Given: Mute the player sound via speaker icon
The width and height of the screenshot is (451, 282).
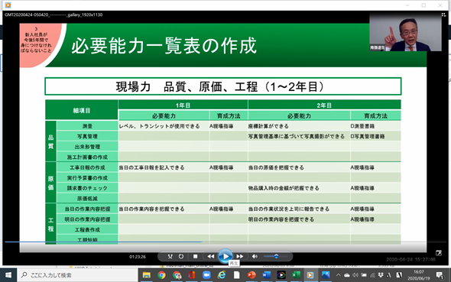Looking at the screenshot, I should (x=255, y=257).
